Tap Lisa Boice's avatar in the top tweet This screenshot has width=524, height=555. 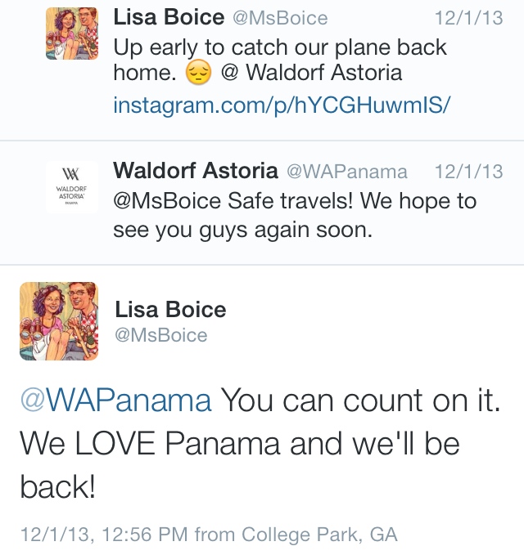71,34
